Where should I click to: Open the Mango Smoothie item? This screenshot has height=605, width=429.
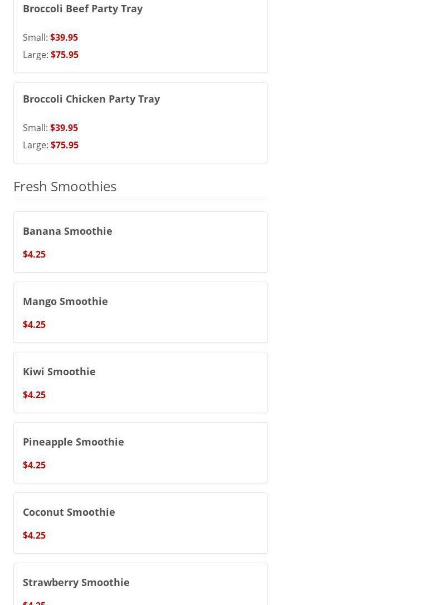[x=65, y=301]
